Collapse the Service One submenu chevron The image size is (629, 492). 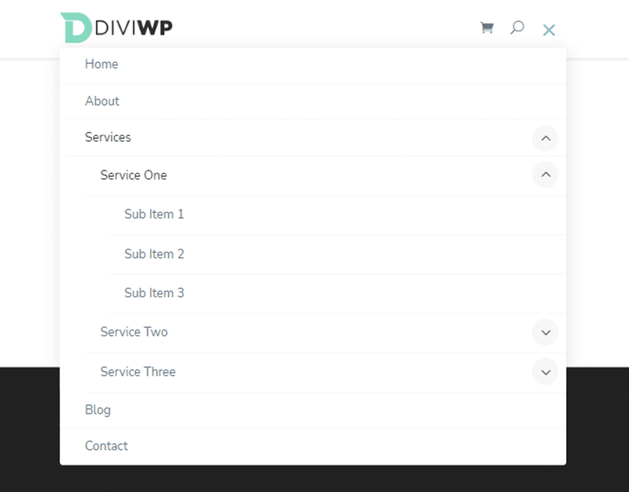tap(545, 175)
